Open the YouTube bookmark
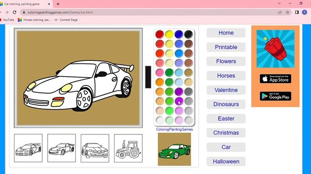The width and height of the screenshot is (311, 174). [x=7, y=20]
